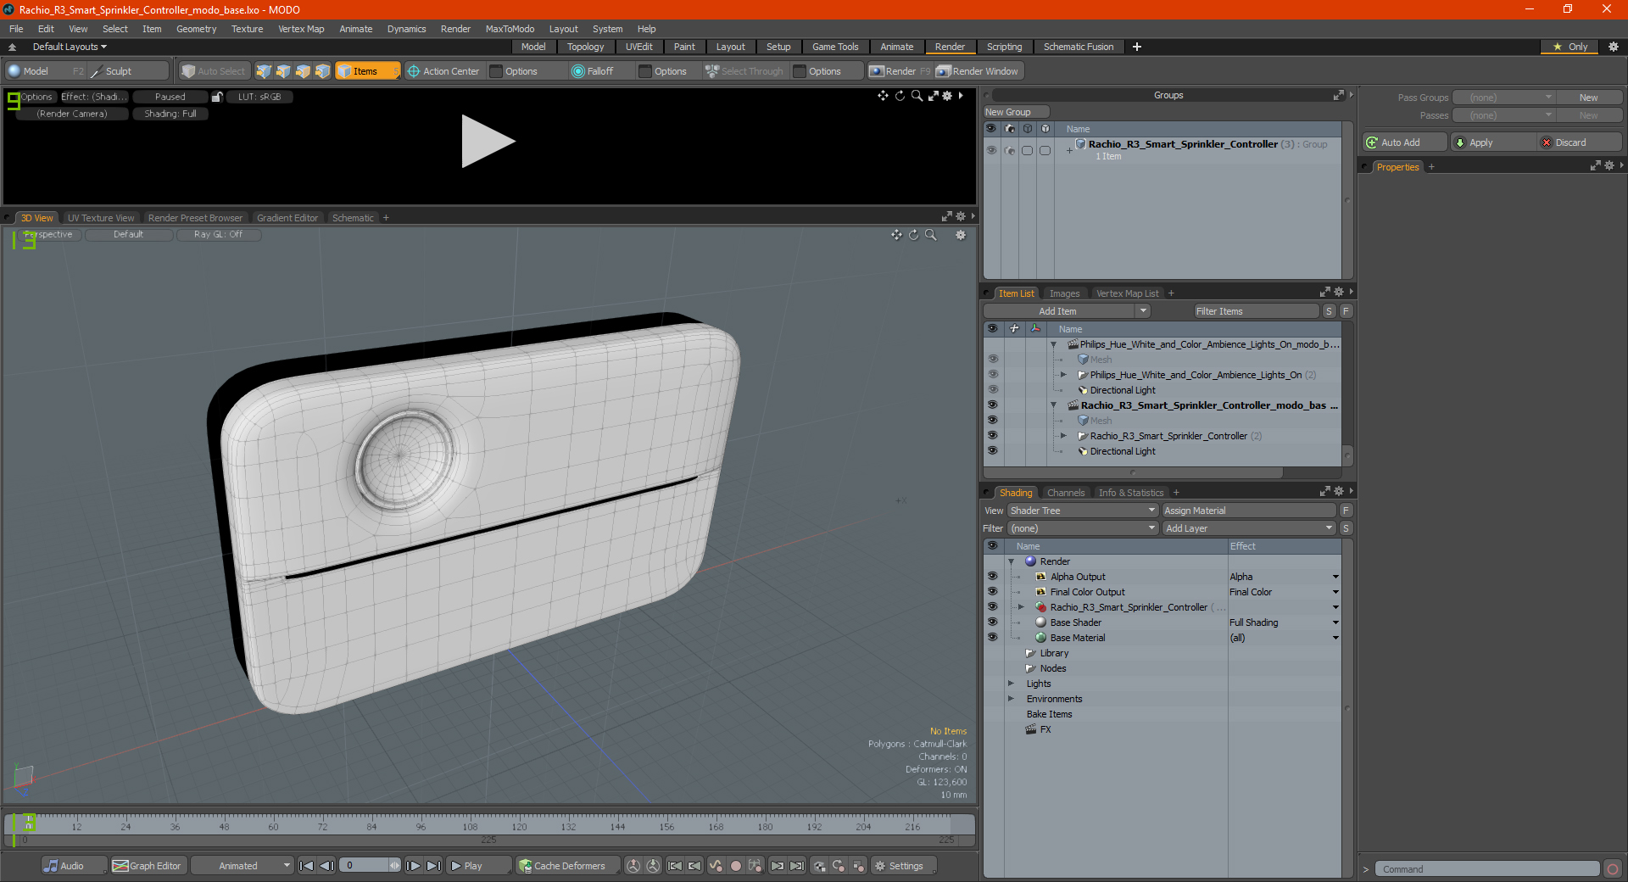Click render preview zoom magnifier icon
The image size is (1628, 882).
[917, 96]
